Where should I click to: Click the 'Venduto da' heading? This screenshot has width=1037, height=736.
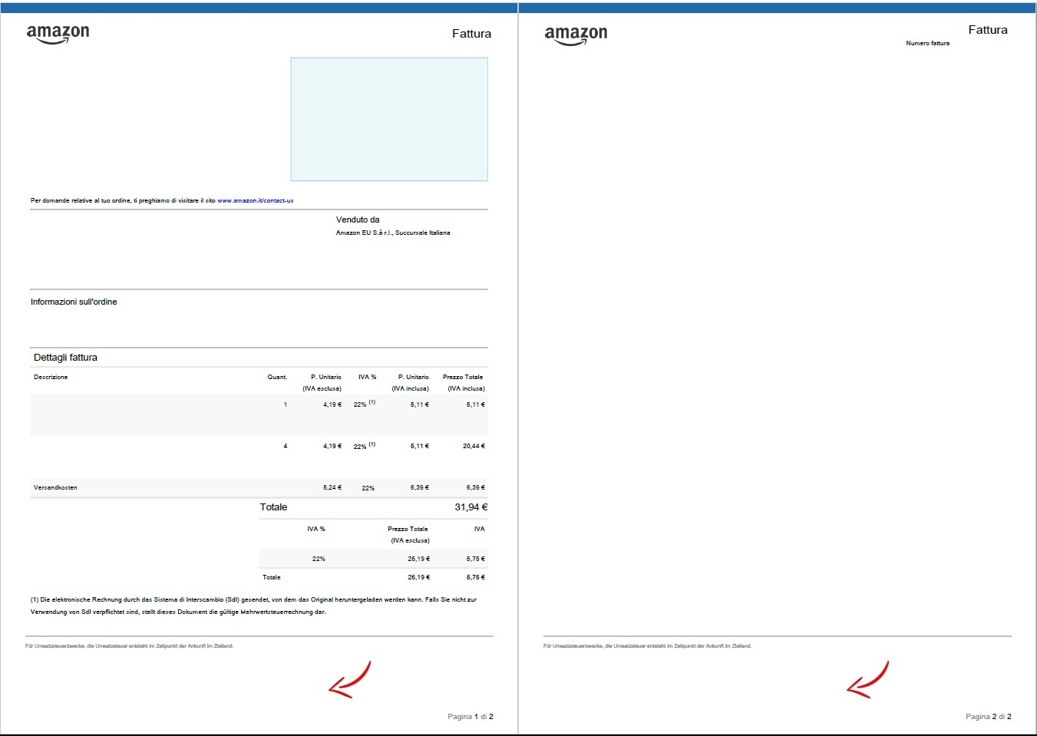pos(358,219)
